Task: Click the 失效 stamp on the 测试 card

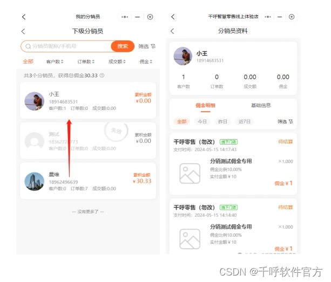Action: [116, 130]
